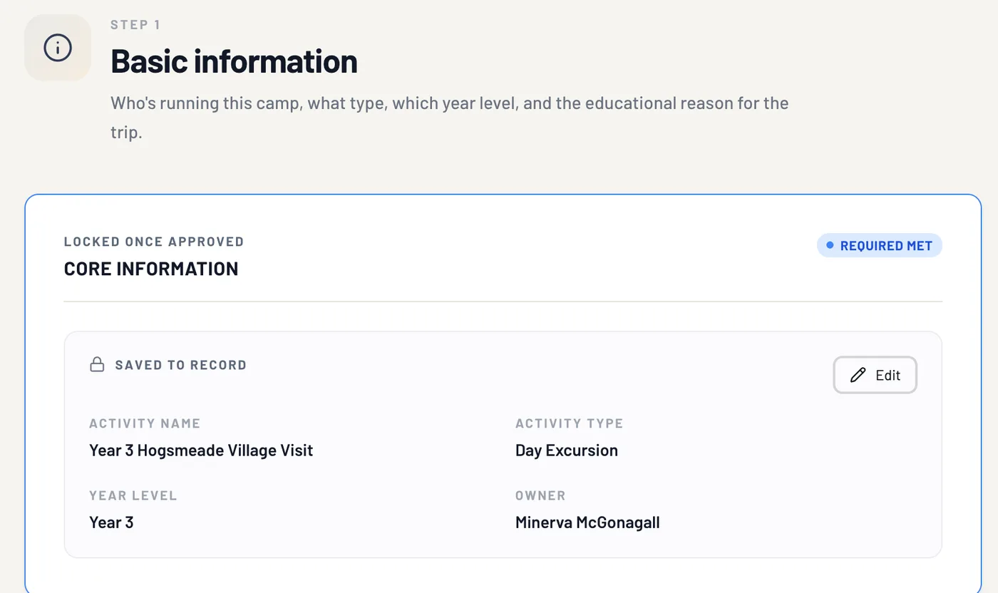Click the Edit button
The image size is (998, 593).
[x=875, y=375]
